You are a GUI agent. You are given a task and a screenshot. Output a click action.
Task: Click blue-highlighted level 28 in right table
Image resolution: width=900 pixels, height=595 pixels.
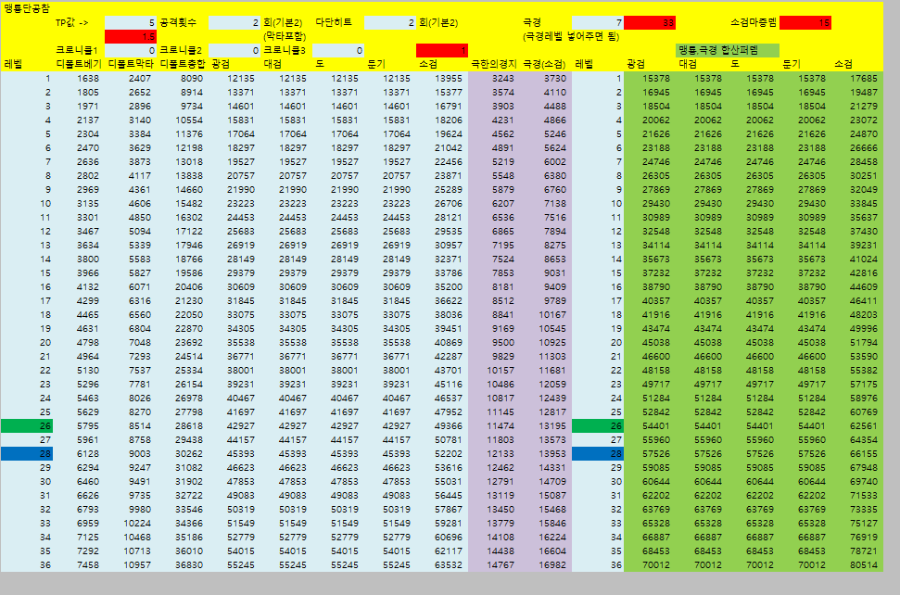[598, 453]
